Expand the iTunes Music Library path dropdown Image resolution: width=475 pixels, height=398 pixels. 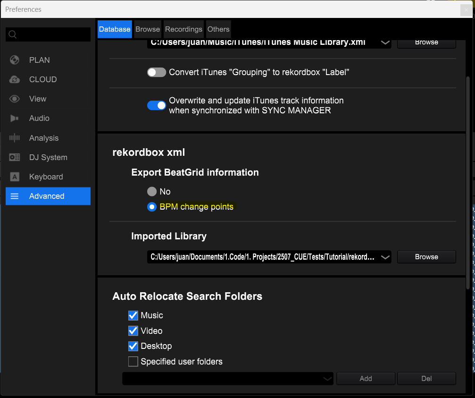385,42
